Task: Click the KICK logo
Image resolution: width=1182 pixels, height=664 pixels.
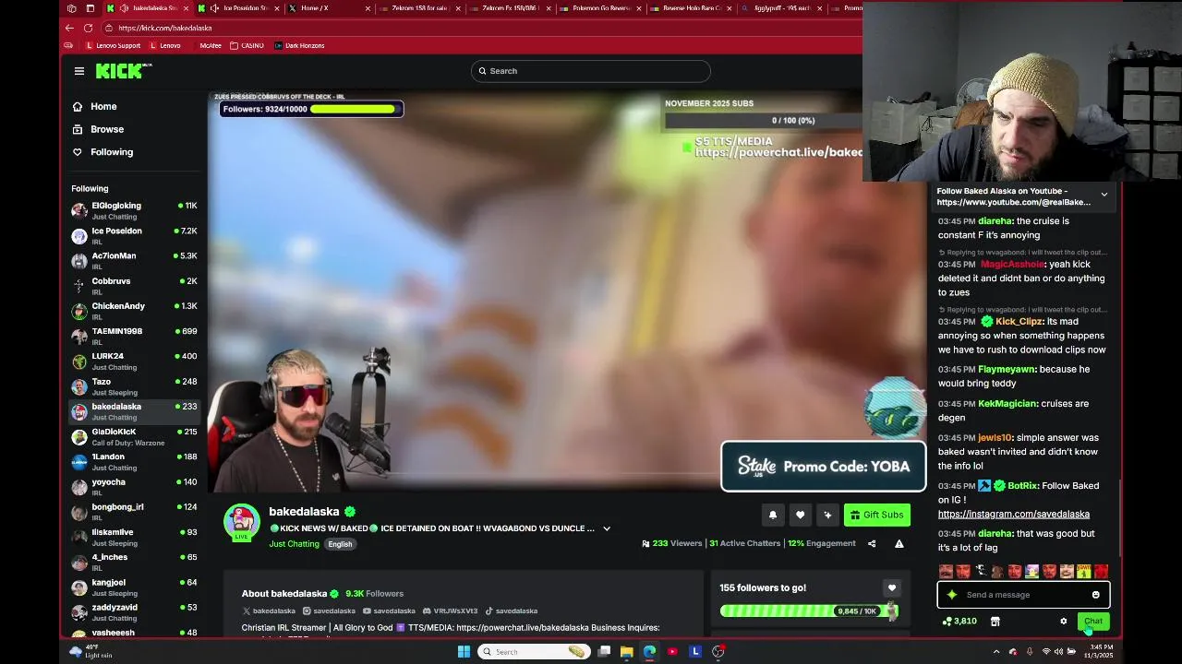Action: [124, 71]
